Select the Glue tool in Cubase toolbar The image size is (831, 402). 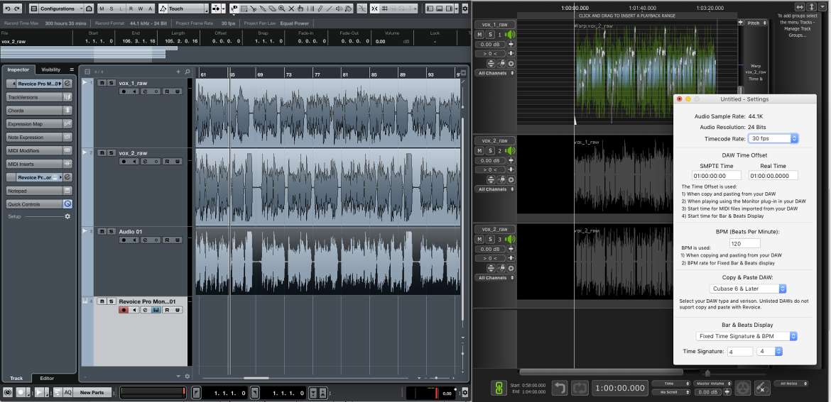[x=262, y=9]
